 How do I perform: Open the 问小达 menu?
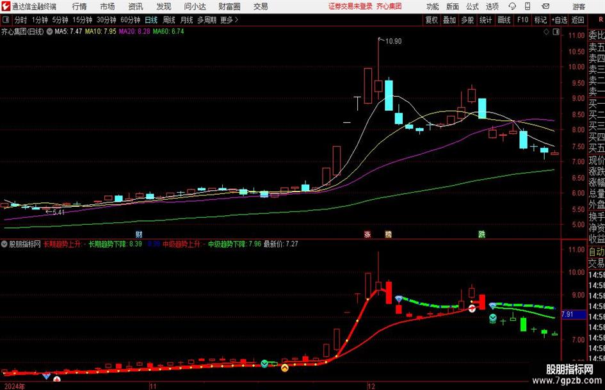point(195,6)
